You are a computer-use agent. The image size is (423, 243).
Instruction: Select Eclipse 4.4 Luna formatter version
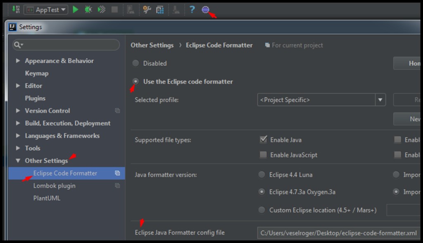coord(262,175)
